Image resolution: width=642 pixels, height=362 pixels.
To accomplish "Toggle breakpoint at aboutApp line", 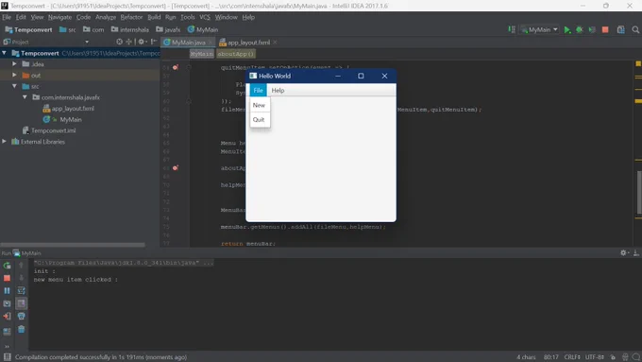I will pos(176,167).
